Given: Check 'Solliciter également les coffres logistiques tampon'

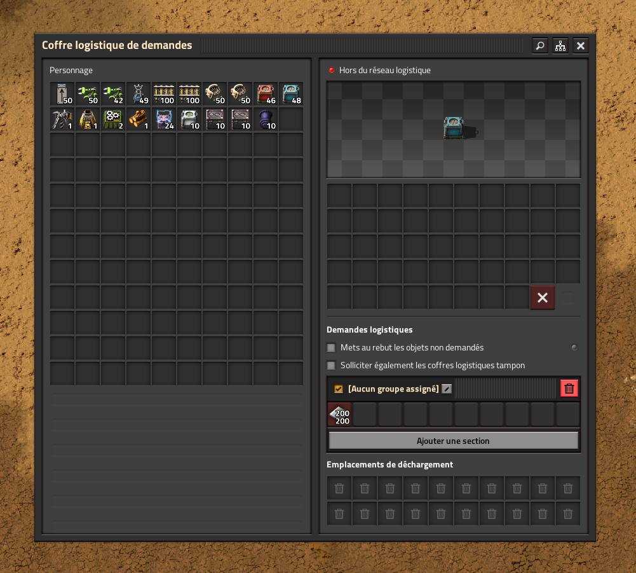Looking at the screenshot, I should point(331,366).
